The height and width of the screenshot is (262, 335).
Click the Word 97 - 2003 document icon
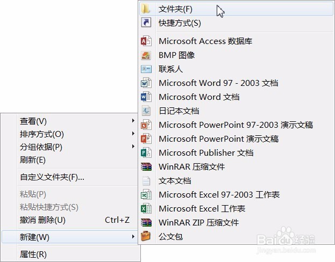click(x=146, y=83)
